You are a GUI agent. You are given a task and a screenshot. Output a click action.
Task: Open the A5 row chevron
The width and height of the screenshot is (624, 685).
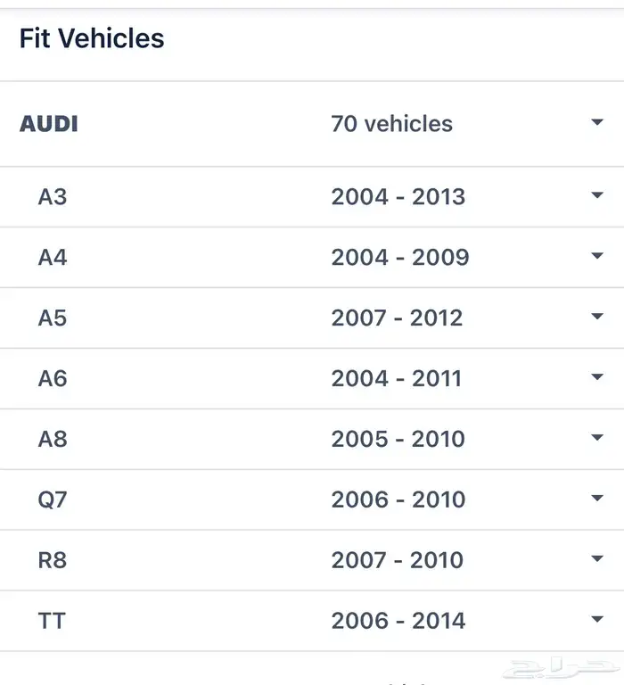[597, 318]
